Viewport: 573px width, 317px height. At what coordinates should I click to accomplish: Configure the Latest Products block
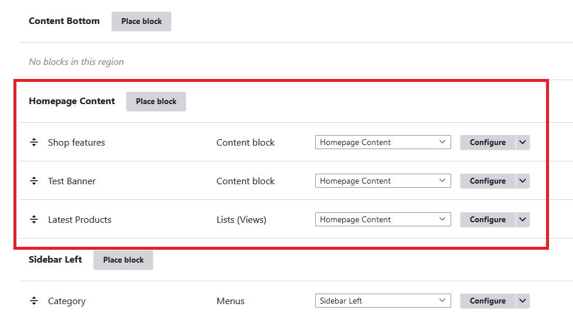pyautogui.click(x=487, y=220)
